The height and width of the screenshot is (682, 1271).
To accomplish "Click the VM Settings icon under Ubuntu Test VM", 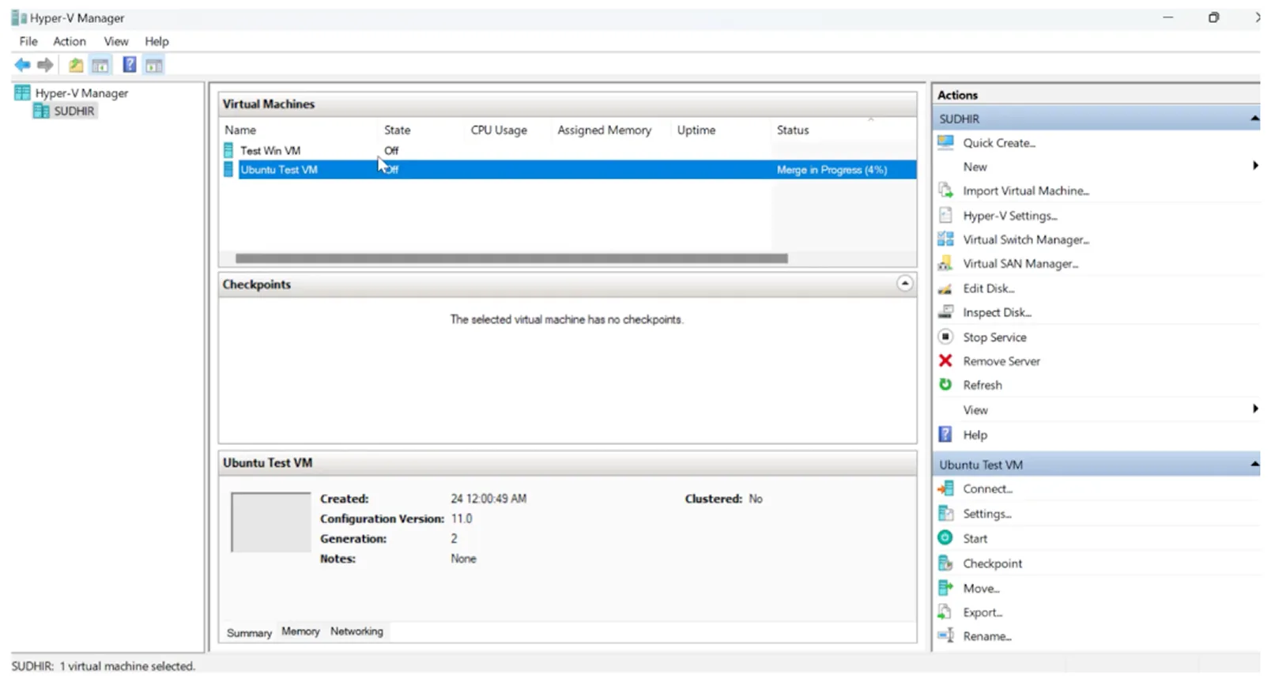I will coord(945,513).
